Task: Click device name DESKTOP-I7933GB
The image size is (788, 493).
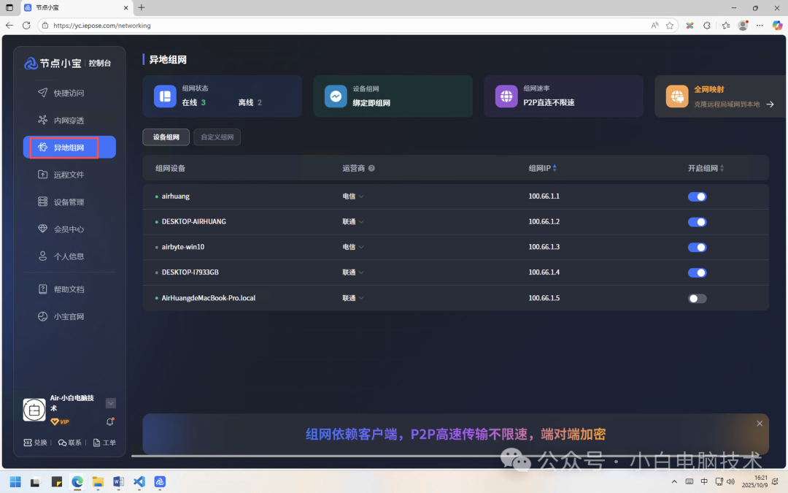Action: [x=190, y=272]
